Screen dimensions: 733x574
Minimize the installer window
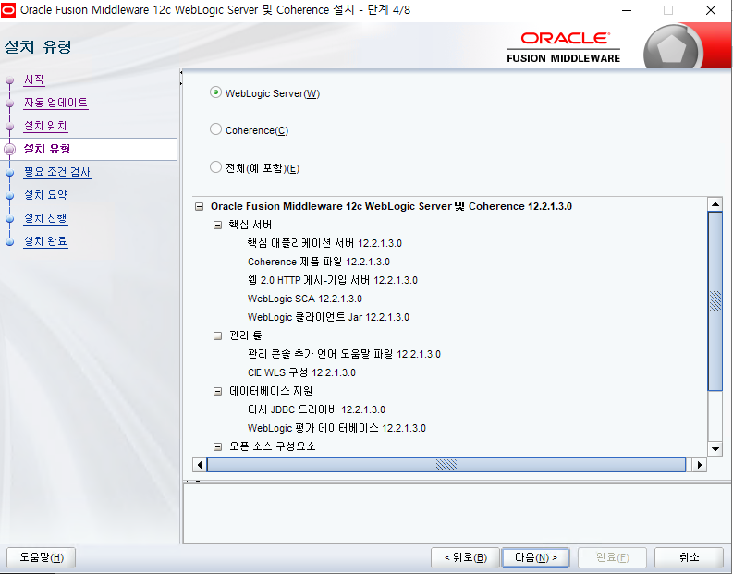pyautogui.click(x=627, y=10)
